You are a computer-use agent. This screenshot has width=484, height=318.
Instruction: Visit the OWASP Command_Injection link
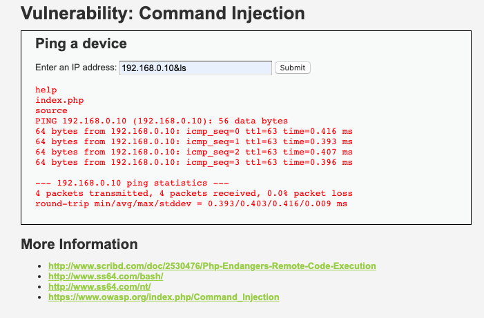(x=164, y=297)
